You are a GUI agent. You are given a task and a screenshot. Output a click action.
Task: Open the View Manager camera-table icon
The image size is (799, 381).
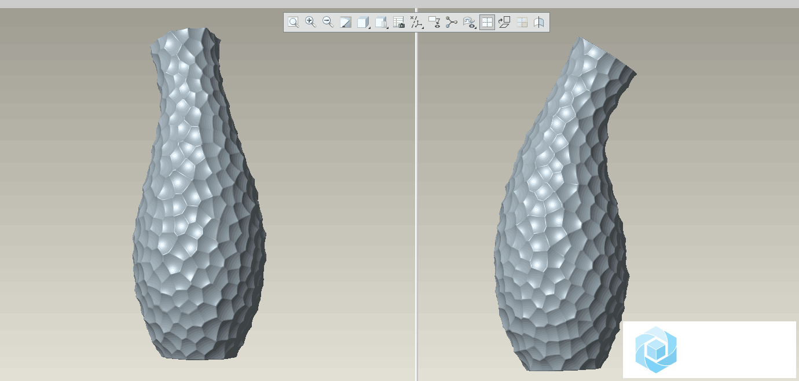399,23
